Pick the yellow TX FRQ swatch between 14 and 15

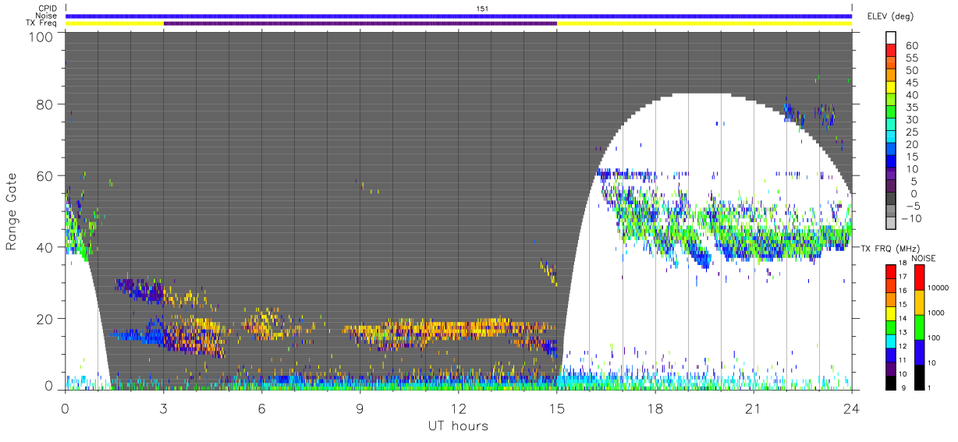point(891,313)
